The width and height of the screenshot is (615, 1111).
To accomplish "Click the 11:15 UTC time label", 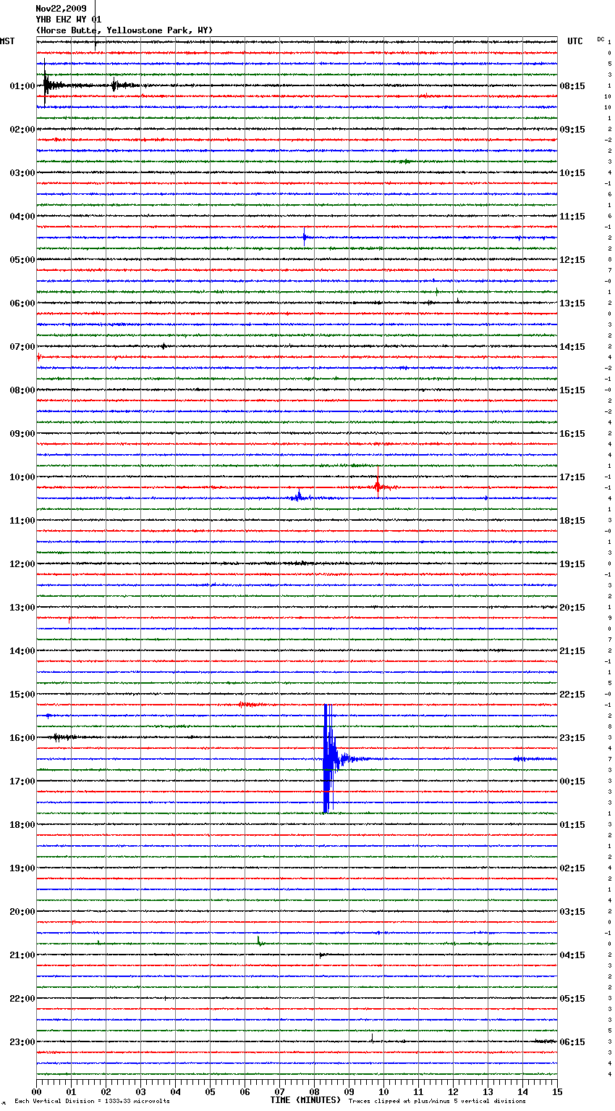I will click(x=572, y=217).
